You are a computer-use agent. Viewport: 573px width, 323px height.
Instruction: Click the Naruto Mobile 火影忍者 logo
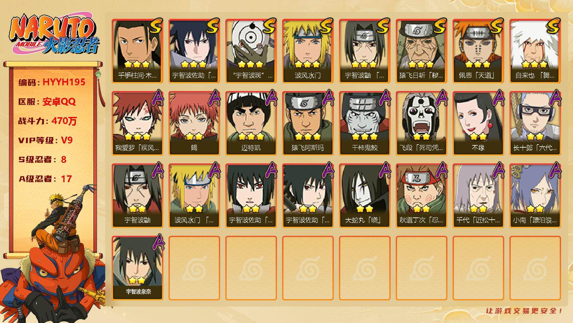click(x=54, y=35)
